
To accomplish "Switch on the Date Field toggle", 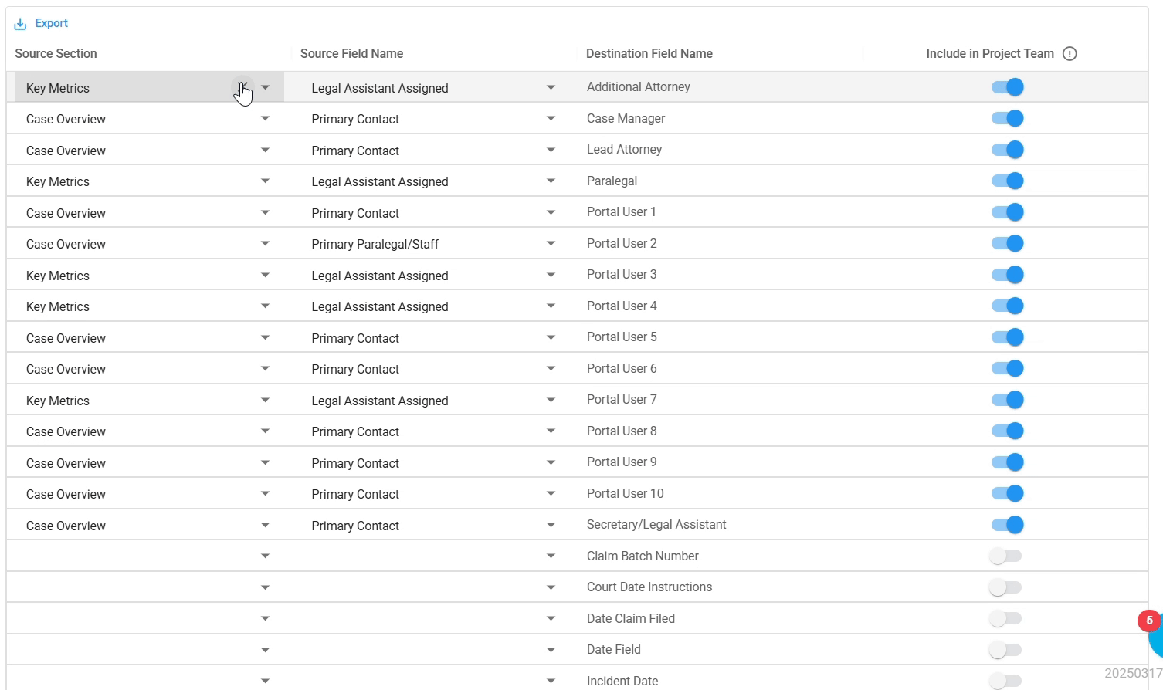I will [x=1005, y=650].
